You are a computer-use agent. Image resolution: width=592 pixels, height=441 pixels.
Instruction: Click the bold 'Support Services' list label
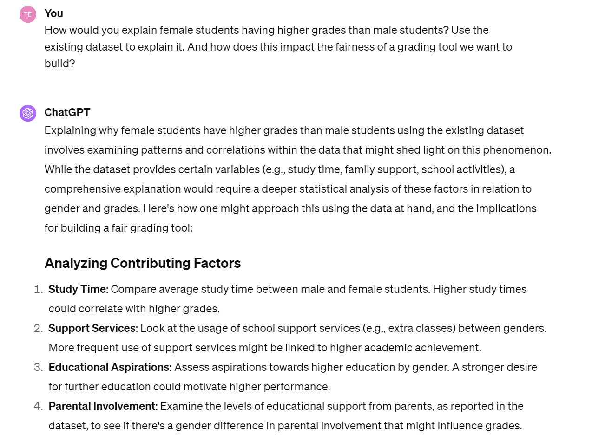pyautogui.click(x=92, y=328)
